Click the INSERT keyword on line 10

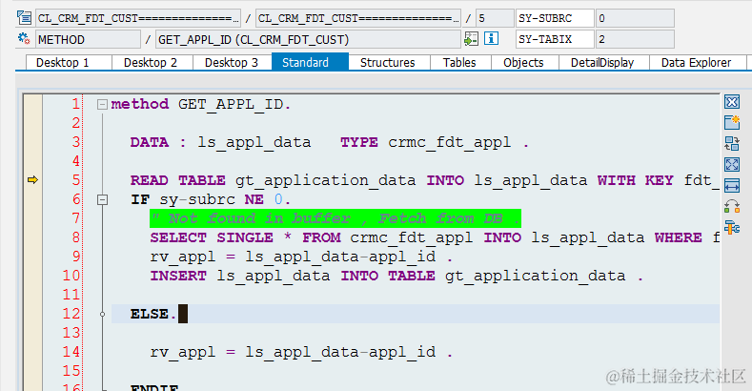(x=178, y=276)
